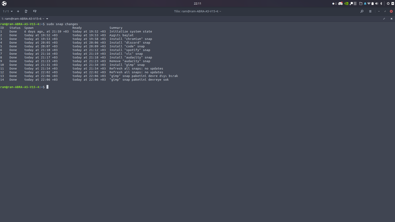Click 'Refresh all snaps' in row 12
The image size is (395, 222).
[125, 72]
